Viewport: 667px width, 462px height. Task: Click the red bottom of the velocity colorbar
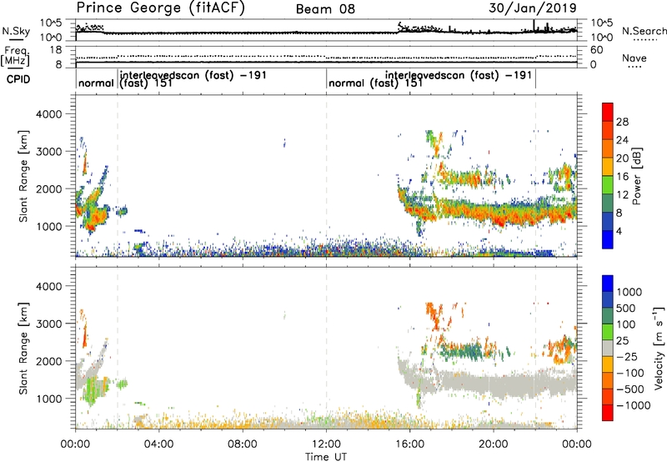[608, 413]
